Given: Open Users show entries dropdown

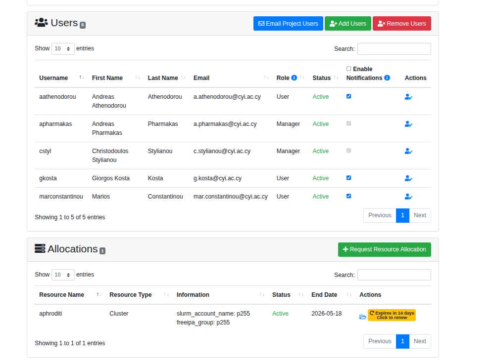Looking at the screenshot, I should pyautogui.click(x=63, y=48).
